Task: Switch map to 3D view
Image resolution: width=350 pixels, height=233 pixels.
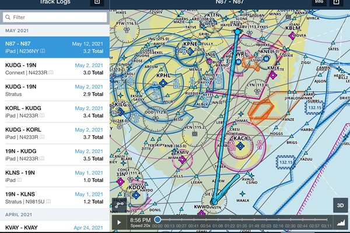Action: point(340,205)
